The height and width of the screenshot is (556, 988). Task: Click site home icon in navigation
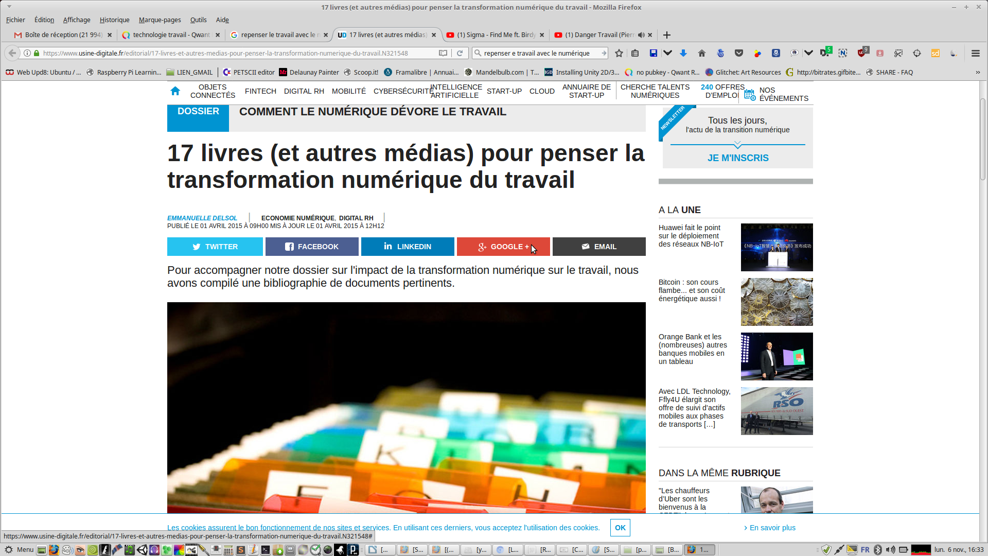coord(175,91)
